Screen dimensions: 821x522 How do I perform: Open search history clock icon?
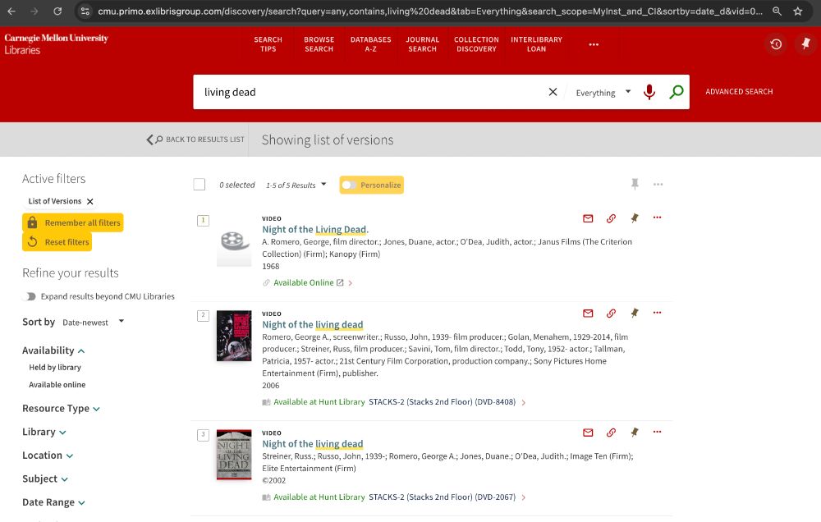pyautogui.click(x=776, y=44)
